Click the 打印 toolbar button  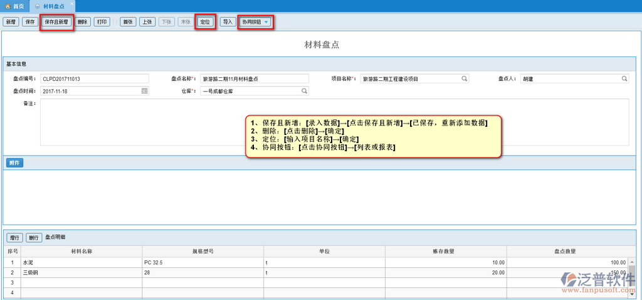click(102, 22)
